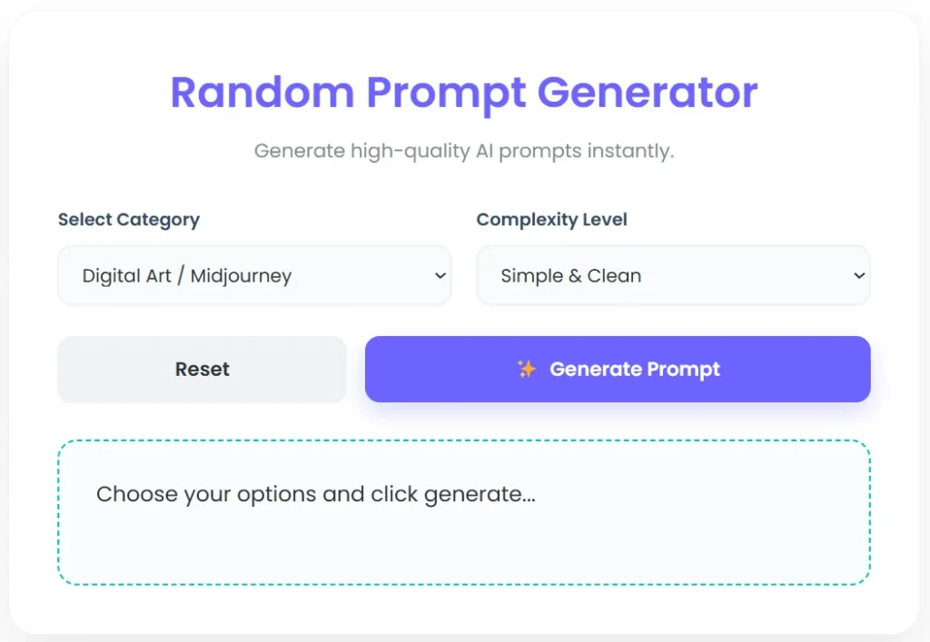Click the chevron on the complexity selector
Viewport: 930px width, 642px height.
point(858,275)
